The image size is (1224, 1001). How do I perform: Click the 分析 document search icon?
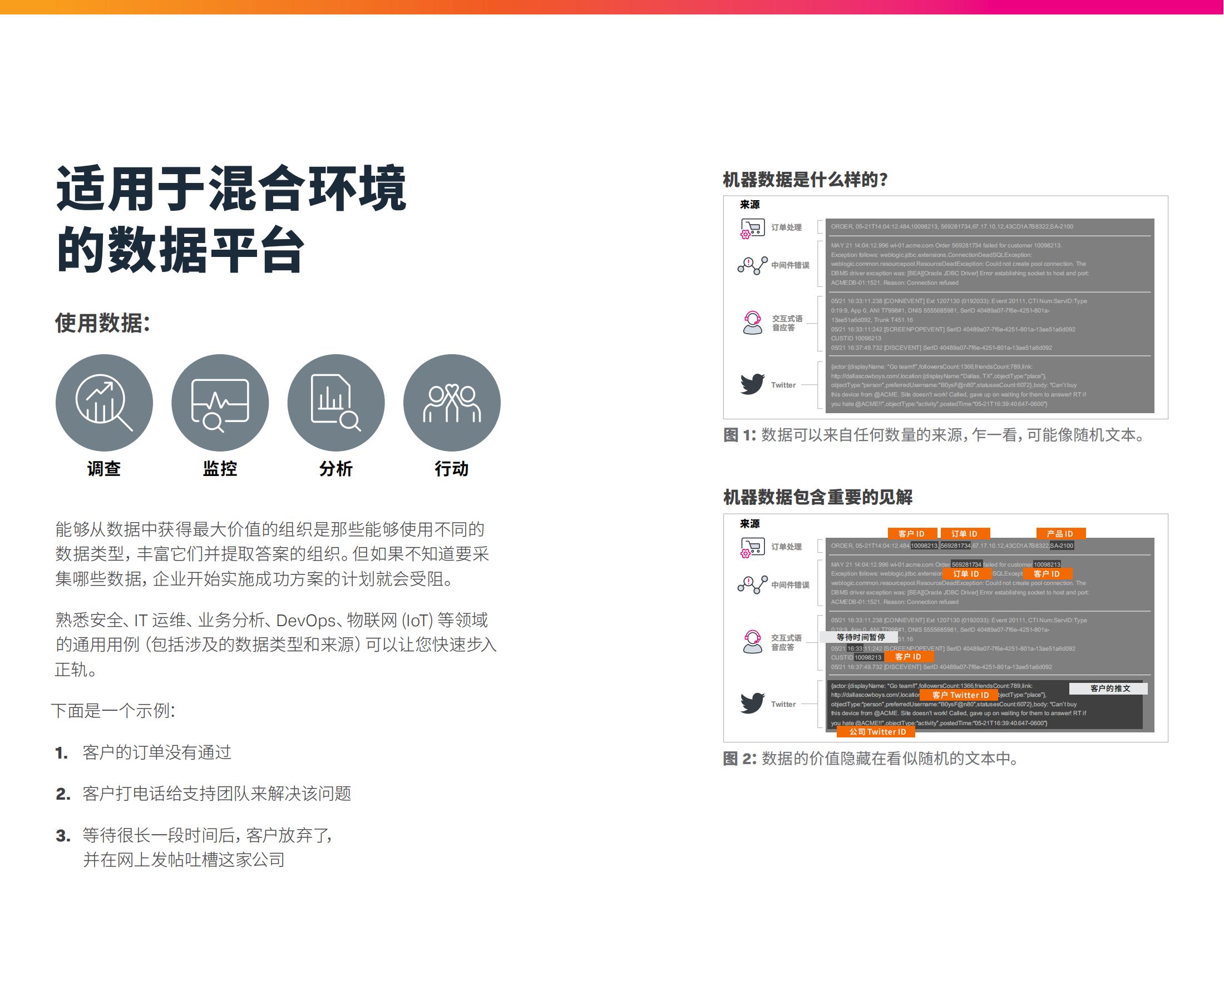click(x=335, y=403)
